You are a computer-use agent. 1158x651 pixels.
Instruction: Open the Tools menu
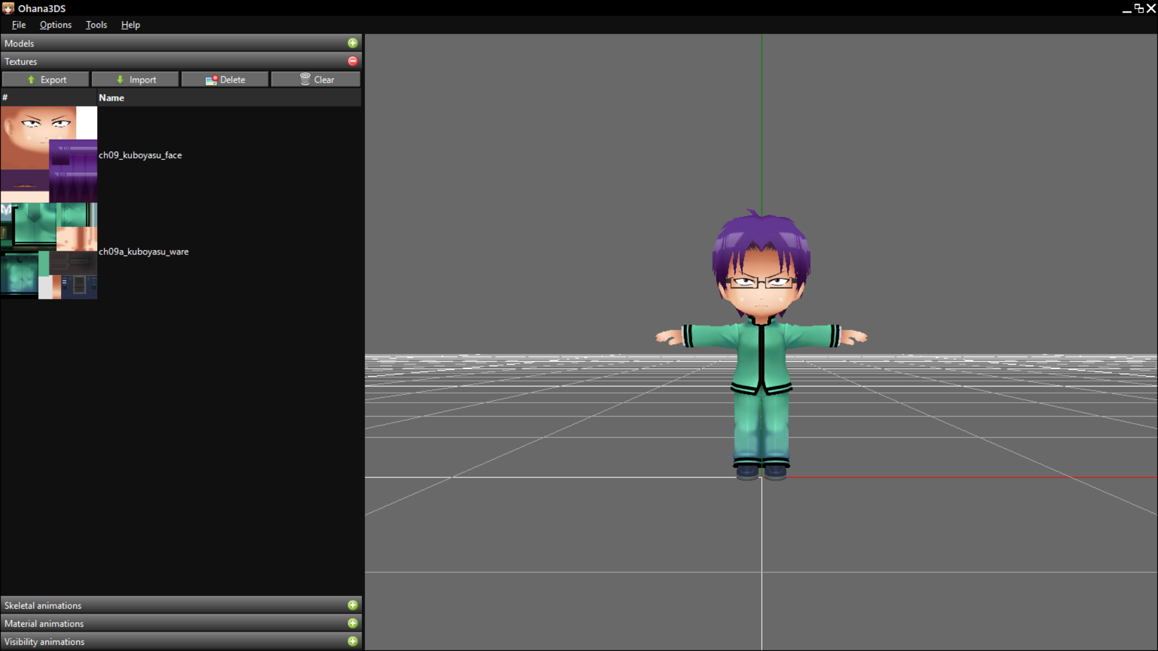point(96,25)
